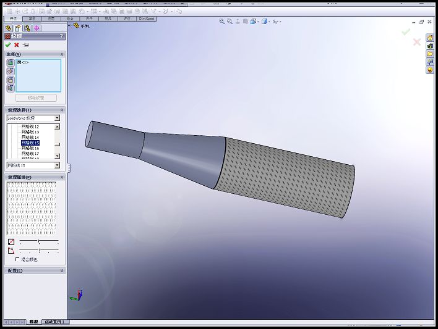The width and height of the screenshot is (438, 329).
Task: Click 面<1> entry in selection box
Action: [x=23, y=62]
